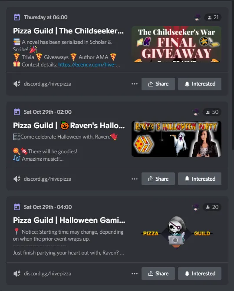Click creator avatar next to 21 attendees
Screen dimensions: 234x291
point(197,17)
